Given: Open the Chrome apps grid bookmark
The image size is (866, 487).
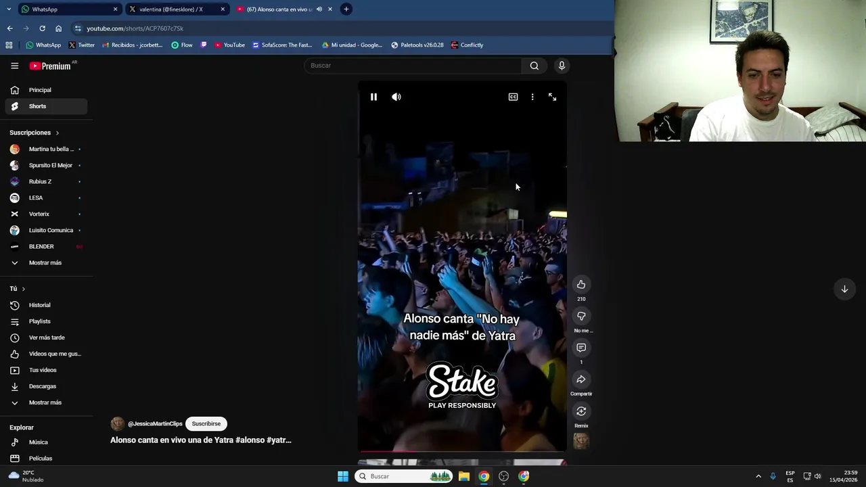Looking at the screenshot, I should point(9,45).
